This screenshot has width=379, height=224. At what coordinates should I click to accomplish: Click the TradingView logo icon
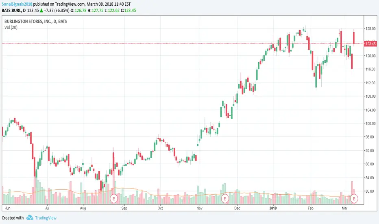point(30,217)
